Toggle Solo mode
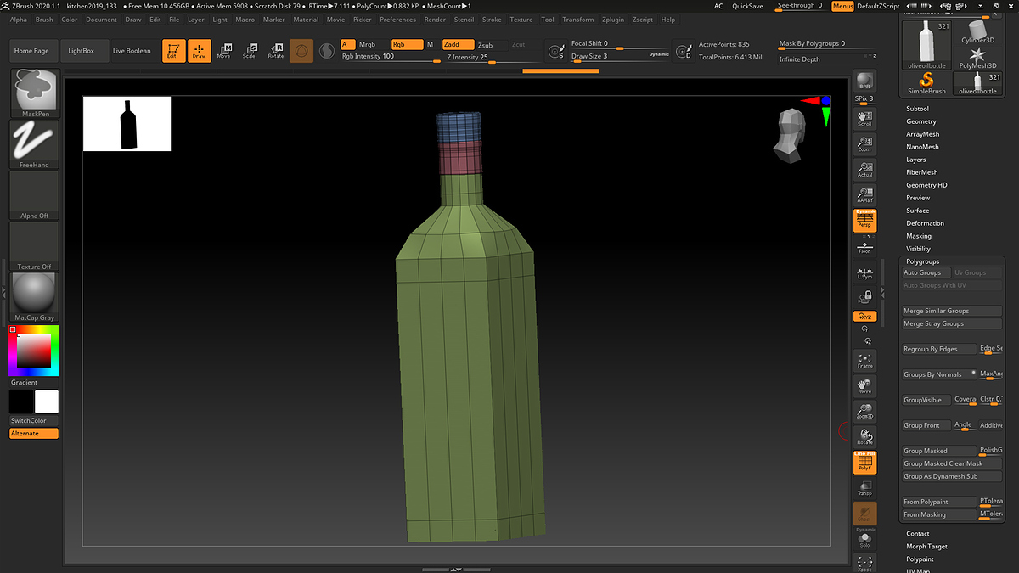This screenshot has width=1019, height=573. [x=864, y=540]
